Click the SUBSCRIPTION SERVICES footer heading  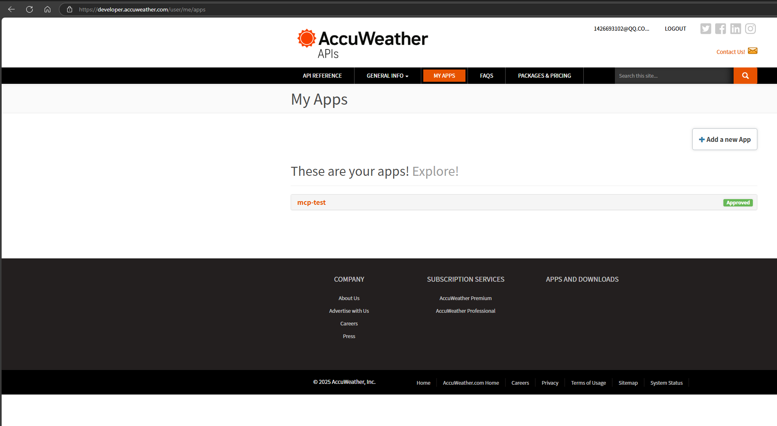(x=465, y=280)
